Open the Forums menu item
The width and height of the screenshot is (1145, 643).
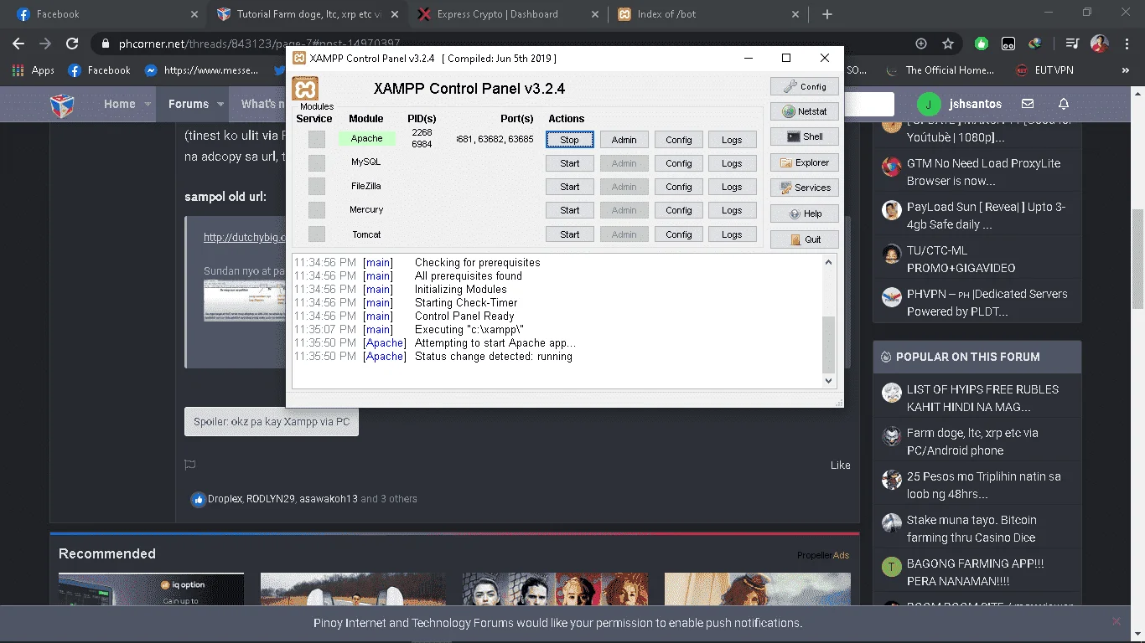coord(189,104)
